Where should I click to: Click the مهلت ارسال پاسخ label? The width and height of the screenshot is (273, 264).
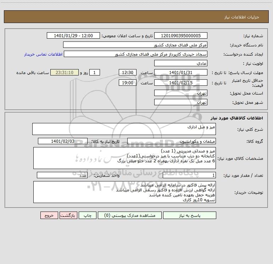[x=246, y=73]
